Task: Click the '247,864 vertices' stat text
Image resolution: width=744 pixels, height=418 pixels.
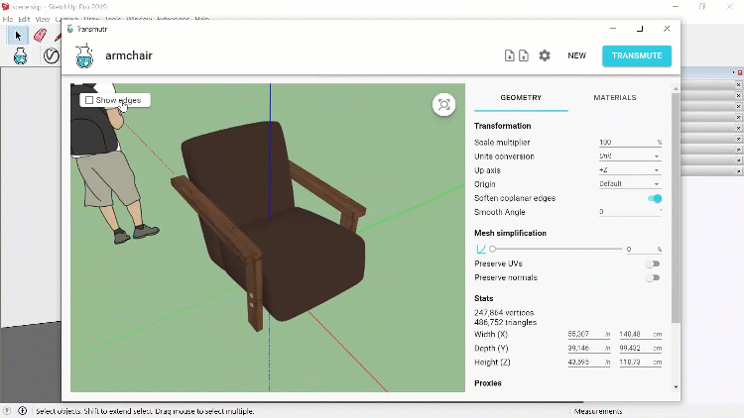Action: (x=504, y=313)
